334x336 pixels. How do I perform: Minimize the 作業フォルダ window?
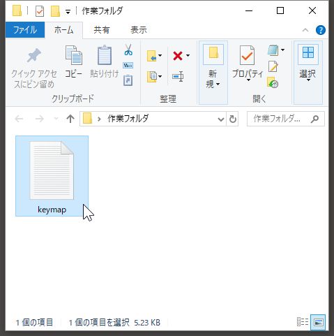[x=249, y=10]
